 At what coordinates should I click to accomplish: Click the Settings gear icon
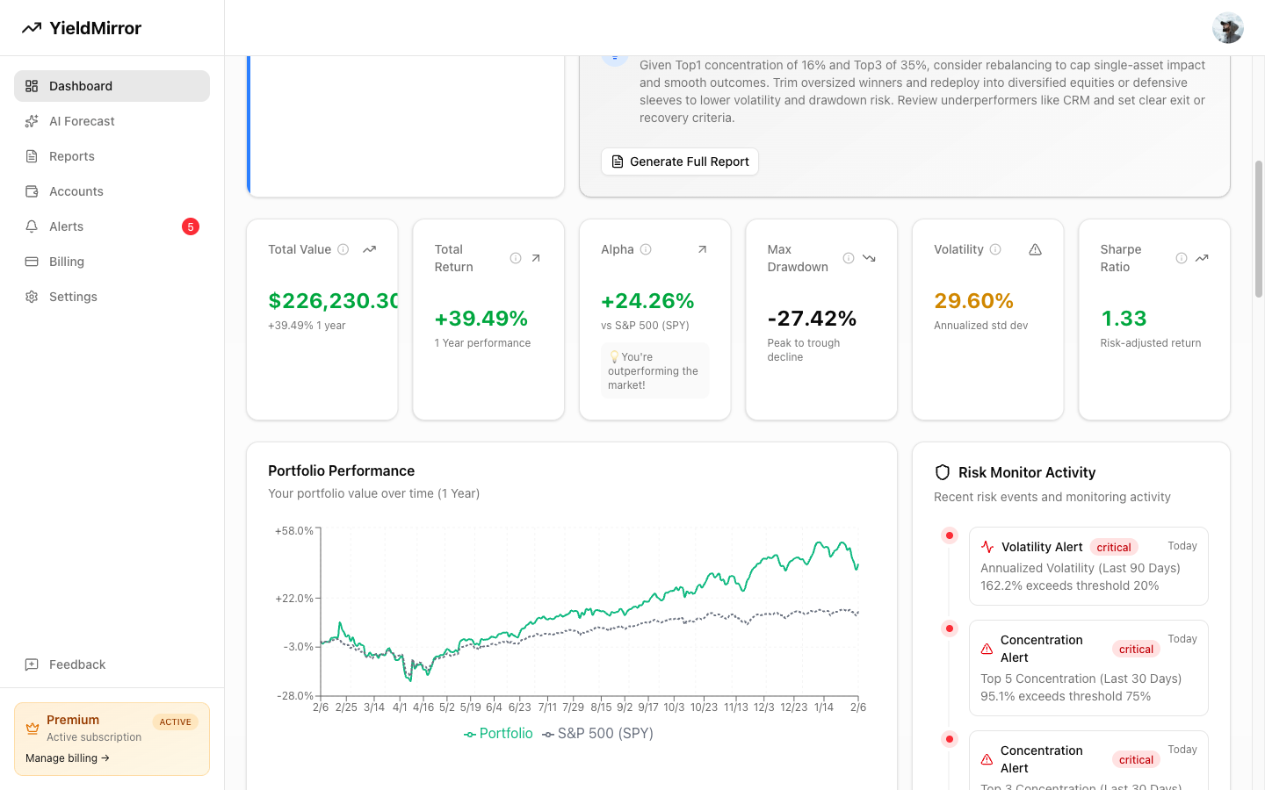click(x=32, y=297)
